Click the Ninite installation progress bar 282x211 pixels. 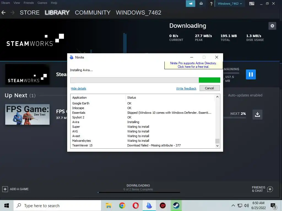[145, 80]
